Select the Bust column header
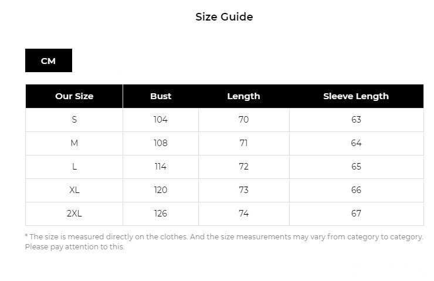This screenshot has height=281, width=434. 161,96
